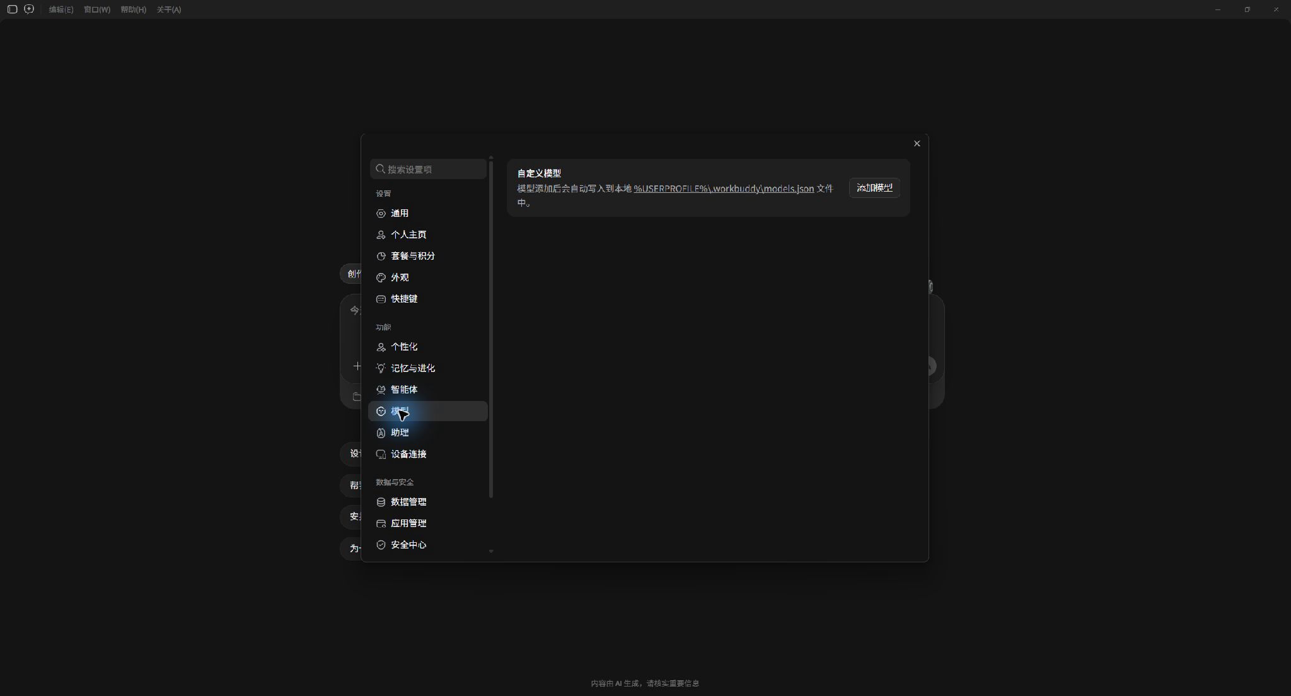Viewport: 1291px width, 696px height.
Task: Open 个性化 settings label
Action: (x=404, y=347)
